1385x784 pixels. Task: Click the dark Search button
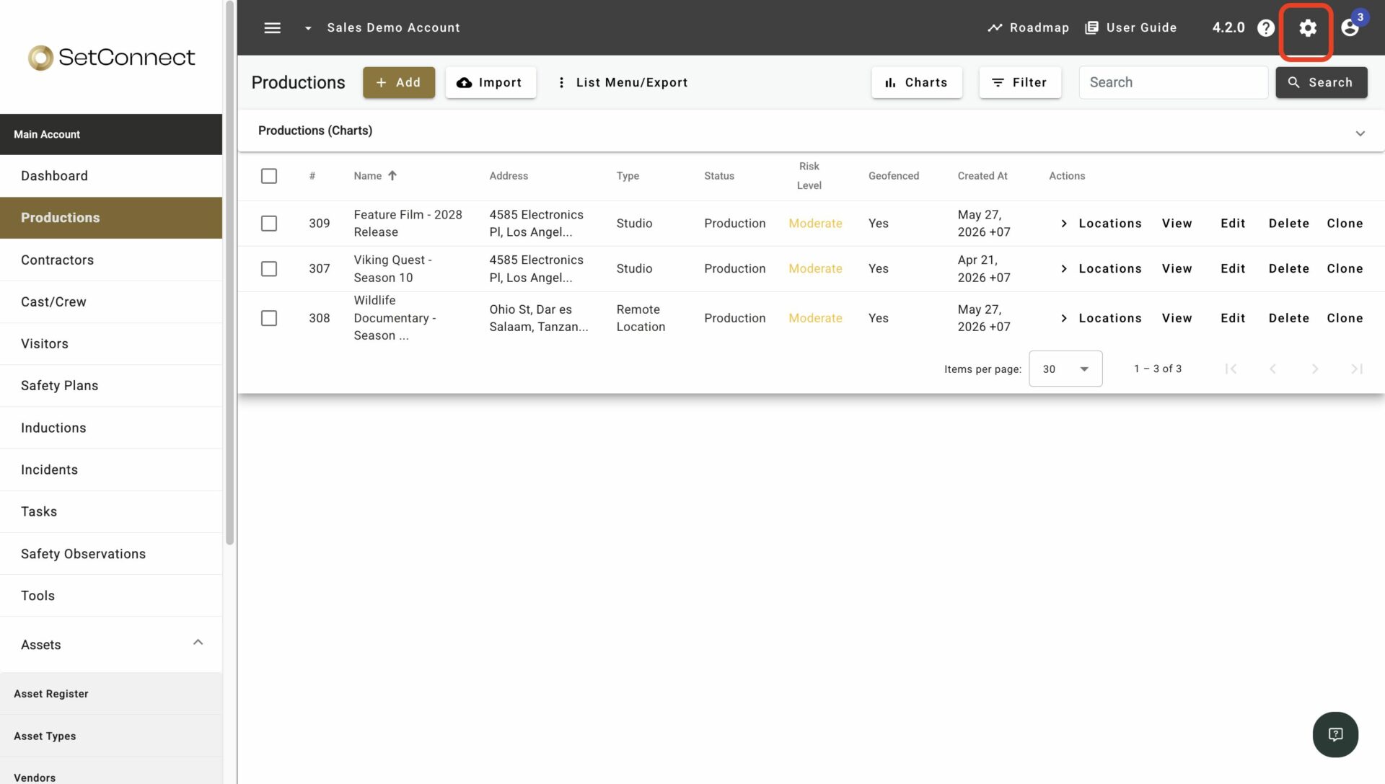[x=1321, y=82]
